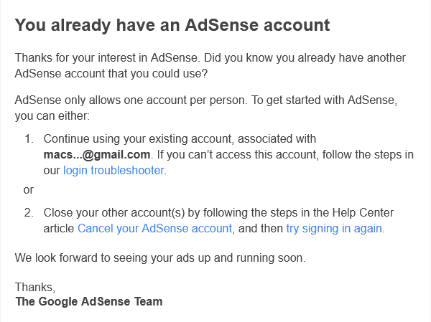The image size is (431, 322).
Task: Click the We look forward to seeing your ads line
Action: click(x=160, y=258)
